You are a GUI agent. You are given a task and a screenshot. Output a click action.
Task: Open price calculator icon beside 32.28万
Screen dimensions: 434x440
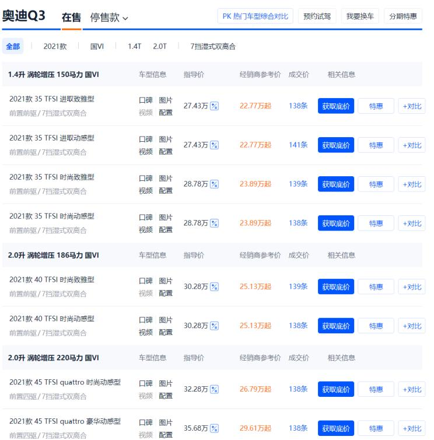pos(214,389)
